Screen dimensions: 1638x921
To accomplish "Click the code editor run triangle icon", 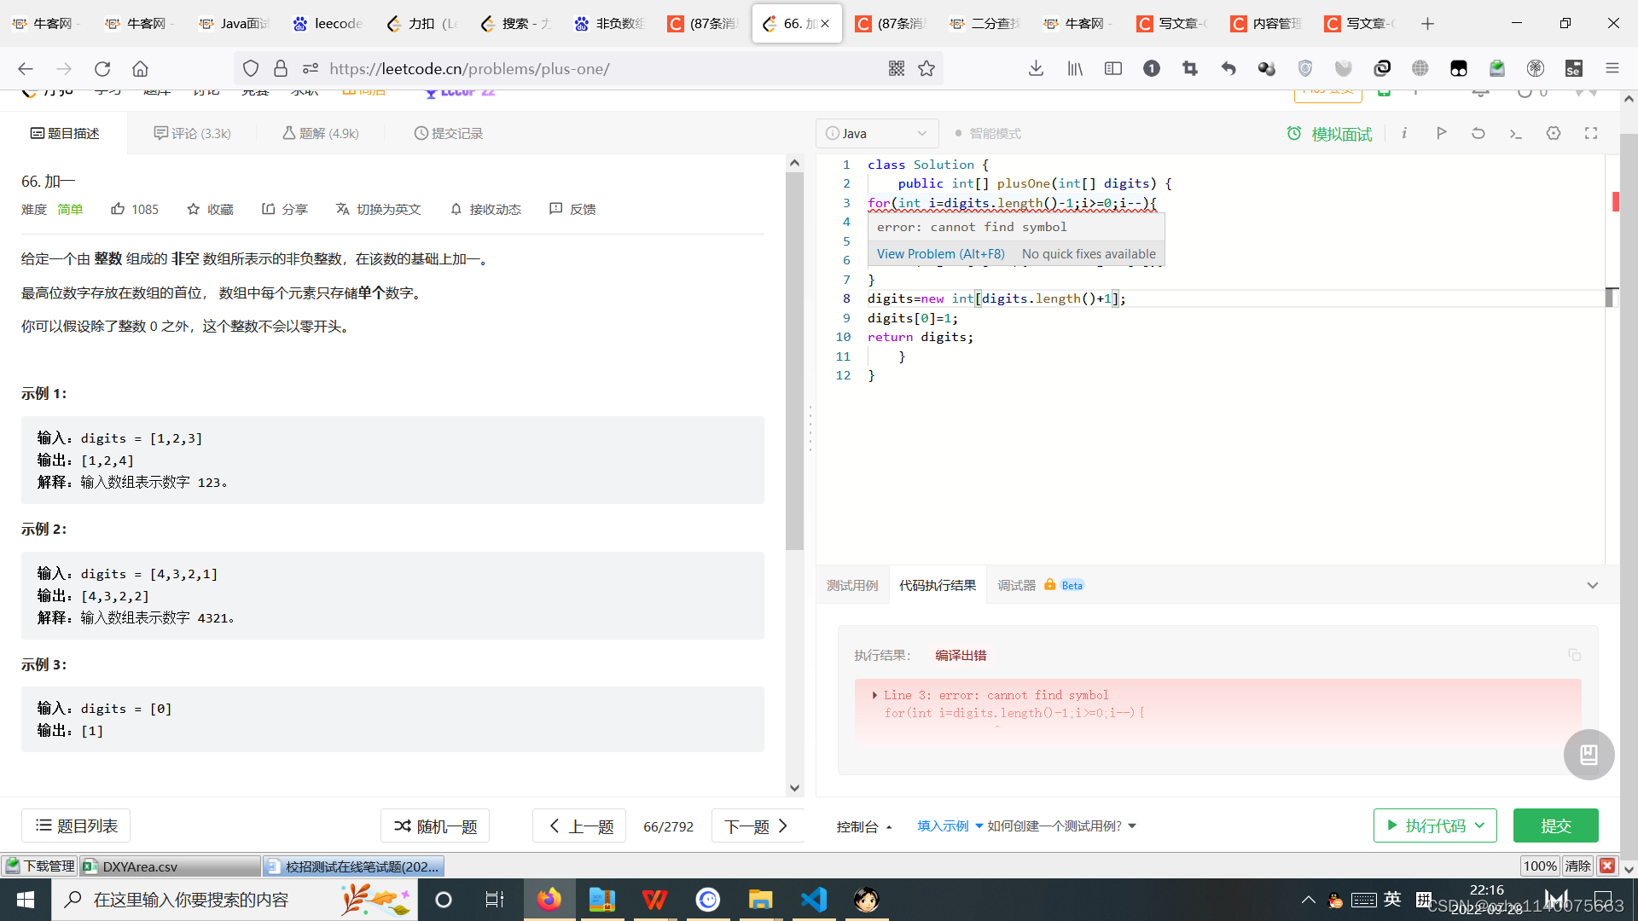I will [1441, 133].
